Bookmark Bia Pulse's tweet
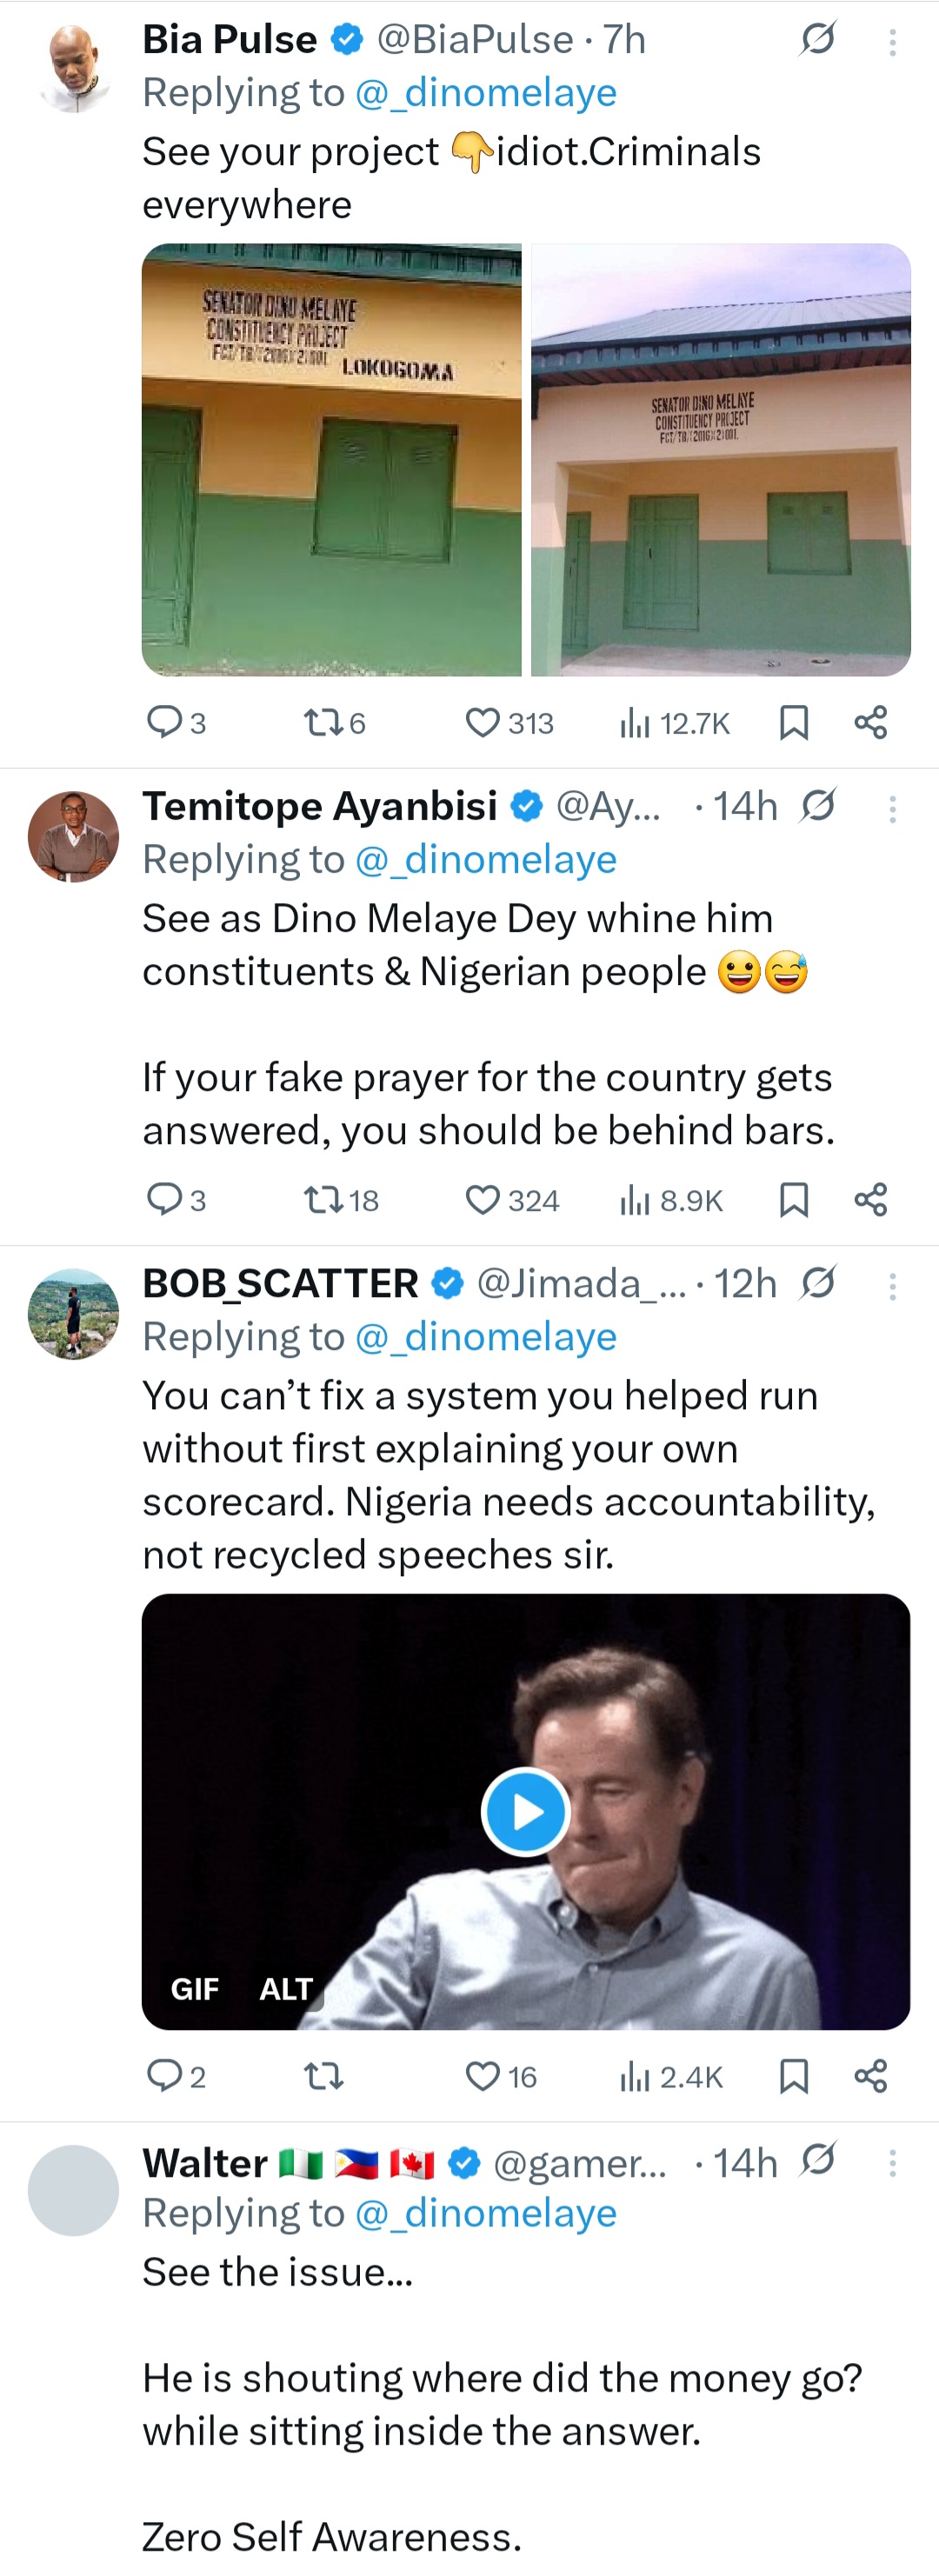The height and width of the screenshot is (2576, 939). (794, 723)
